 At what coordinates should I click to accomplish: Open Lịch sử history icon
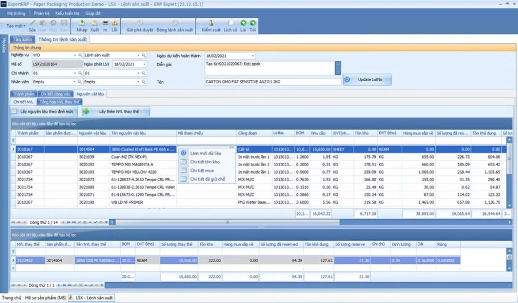[x=230, y=23]
